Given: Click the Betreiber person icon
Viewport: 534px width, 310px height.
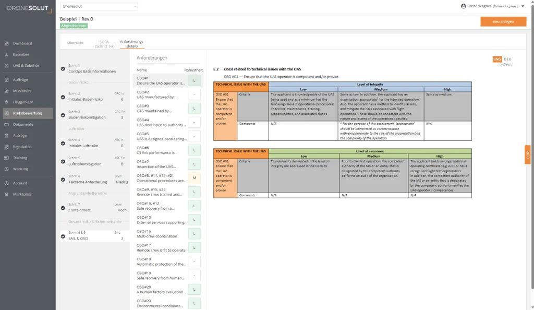Looking at the screenshot, I should click(x=6, y=54).
